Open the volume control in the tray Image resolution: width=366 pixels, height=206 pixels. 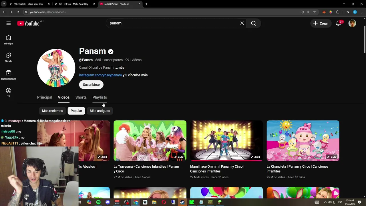pyautogui.click(x=330, y=202)
